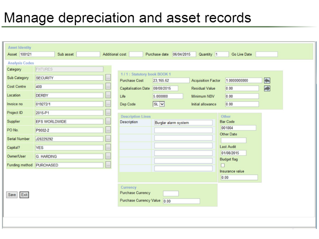This screenshot has width=319, height=239.
Task: Click the Supplier field EFS WORLDWIDE
Action: tap(69, 121)
